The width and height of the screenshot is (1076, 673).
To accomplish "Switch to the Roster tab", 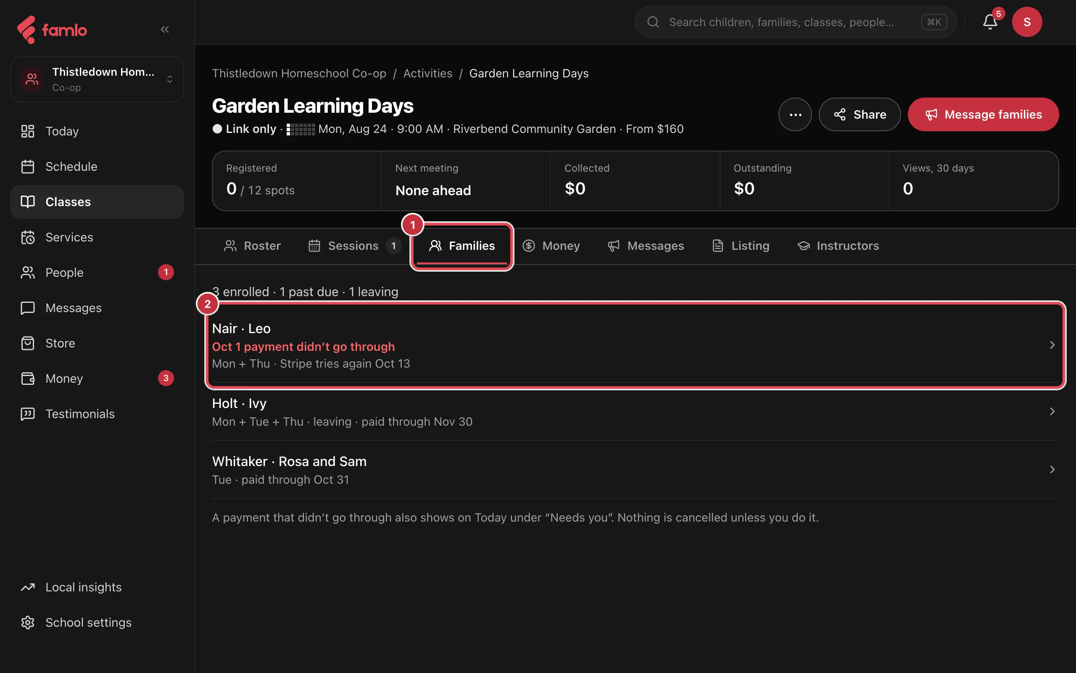I will click(252, 246).
